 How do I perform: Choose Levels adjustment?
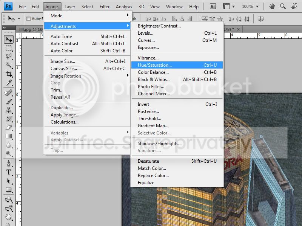click(177, 33)
